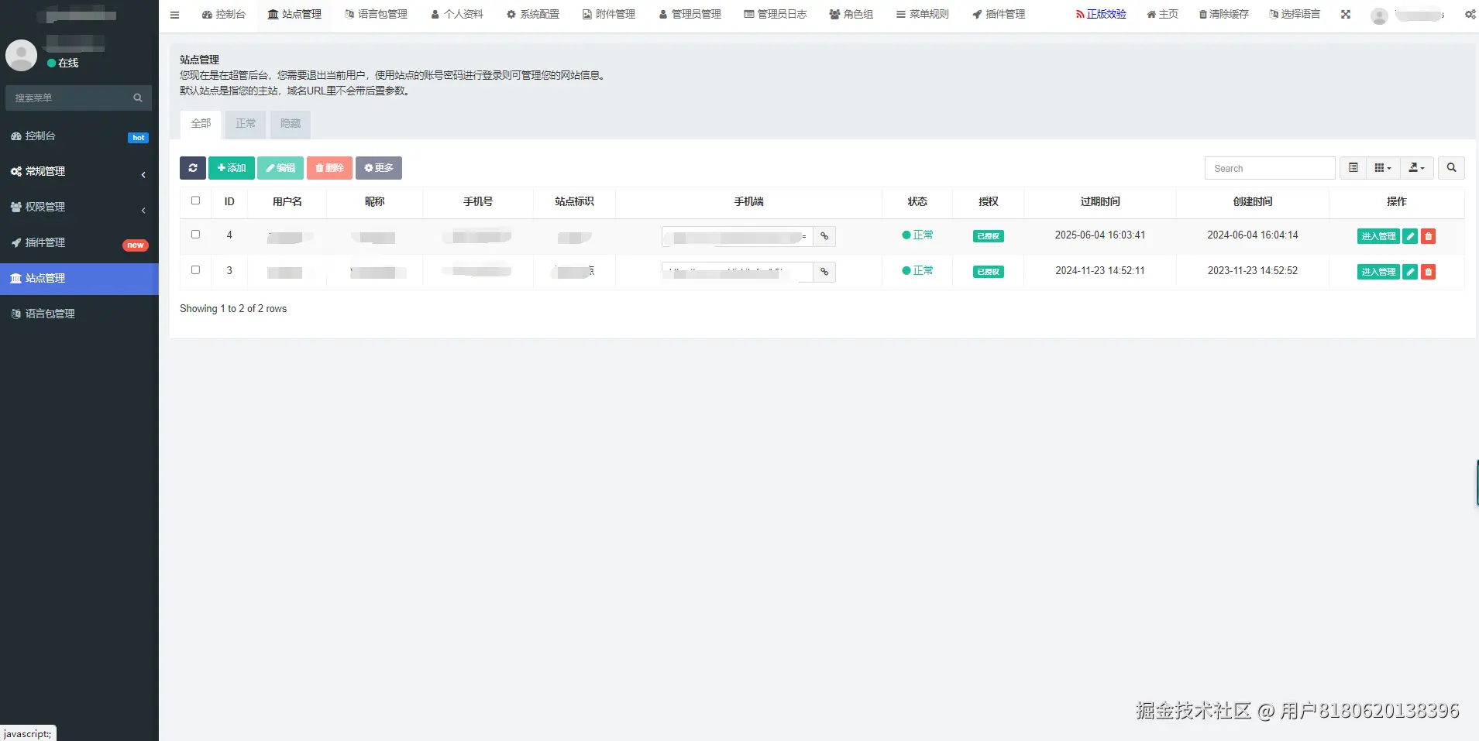Tick the select-all checkbox in table header

pyautogui.click(x=195, y=201)
